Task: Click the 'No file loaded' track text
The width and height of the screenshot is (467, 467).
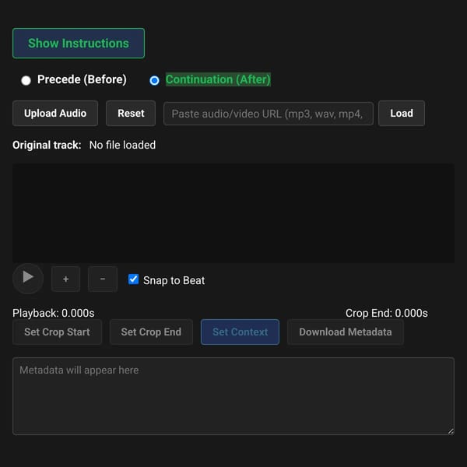Action: [122, 145]
